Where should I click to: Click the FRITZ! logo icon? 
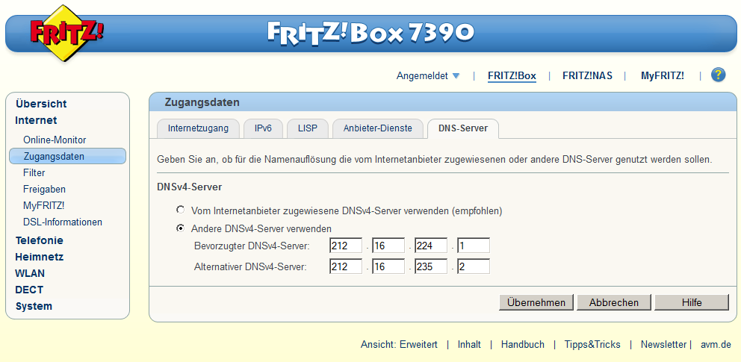pyautogui.click(x=66, y=34)
